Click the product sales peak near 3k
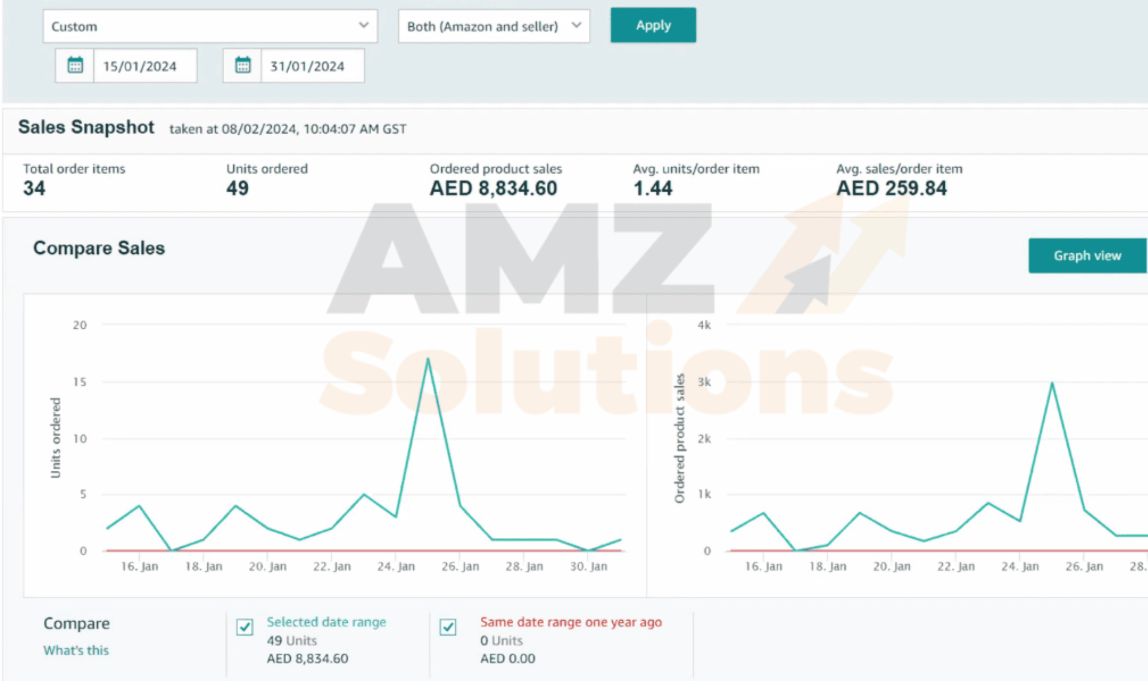The width and height of the screenshot is (1148, 681). 1052,384
